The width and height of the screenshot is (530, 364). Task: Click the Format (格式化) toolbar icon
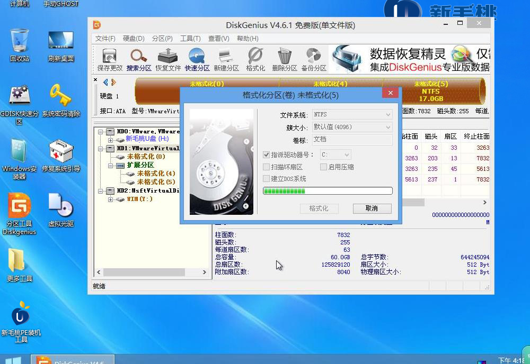[x=255, y=59]
